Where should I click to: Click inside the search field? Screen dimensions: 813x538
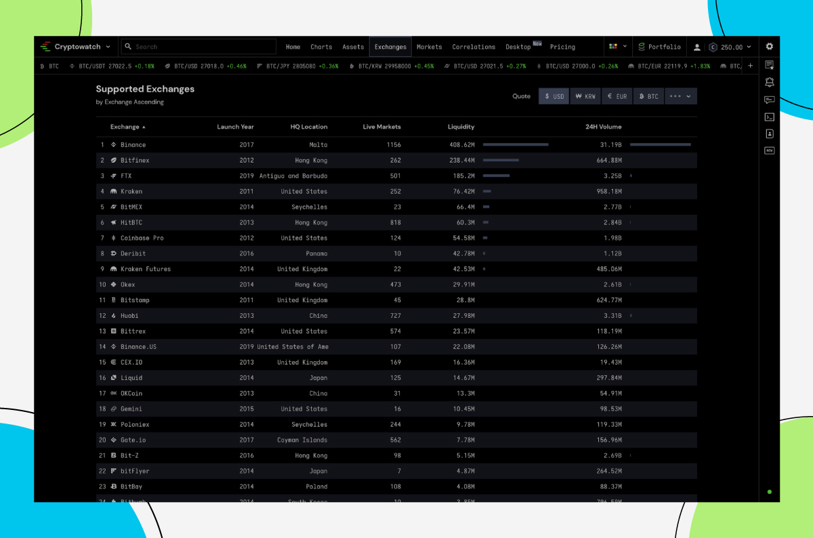199,46
